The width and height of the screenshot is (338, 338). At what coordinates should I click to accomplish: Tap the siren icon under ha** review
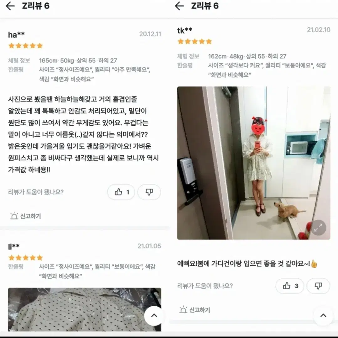click(14, 216)
